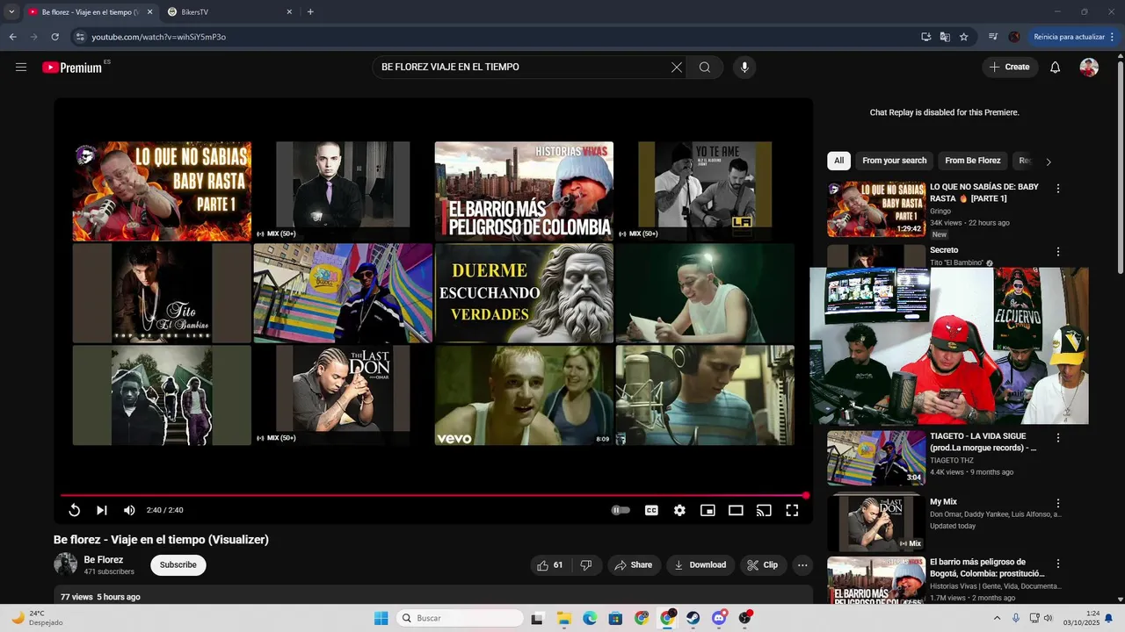1125x632 pixels.
Task: Play the end-screen Vevo video
Action: [524, 395]
